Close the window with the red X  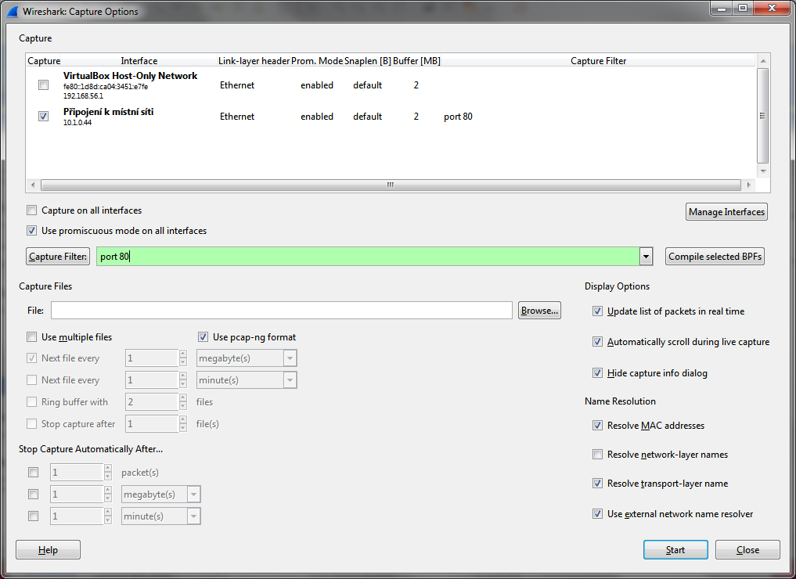coord(772,8)
